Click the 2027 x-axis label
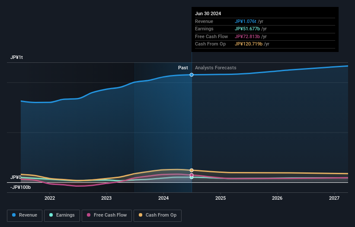 click(x=334, y=198)
